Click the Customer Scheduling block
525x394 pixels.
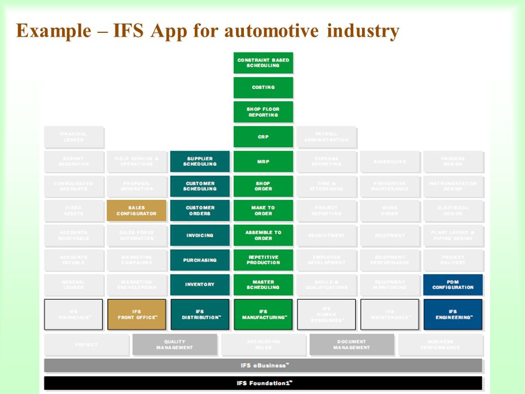tap(200, 186)
